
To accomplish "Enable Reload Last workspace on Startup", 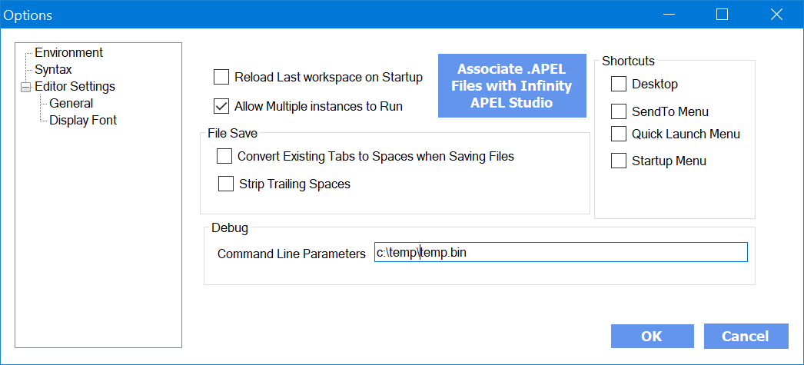I will pos(221,77).
